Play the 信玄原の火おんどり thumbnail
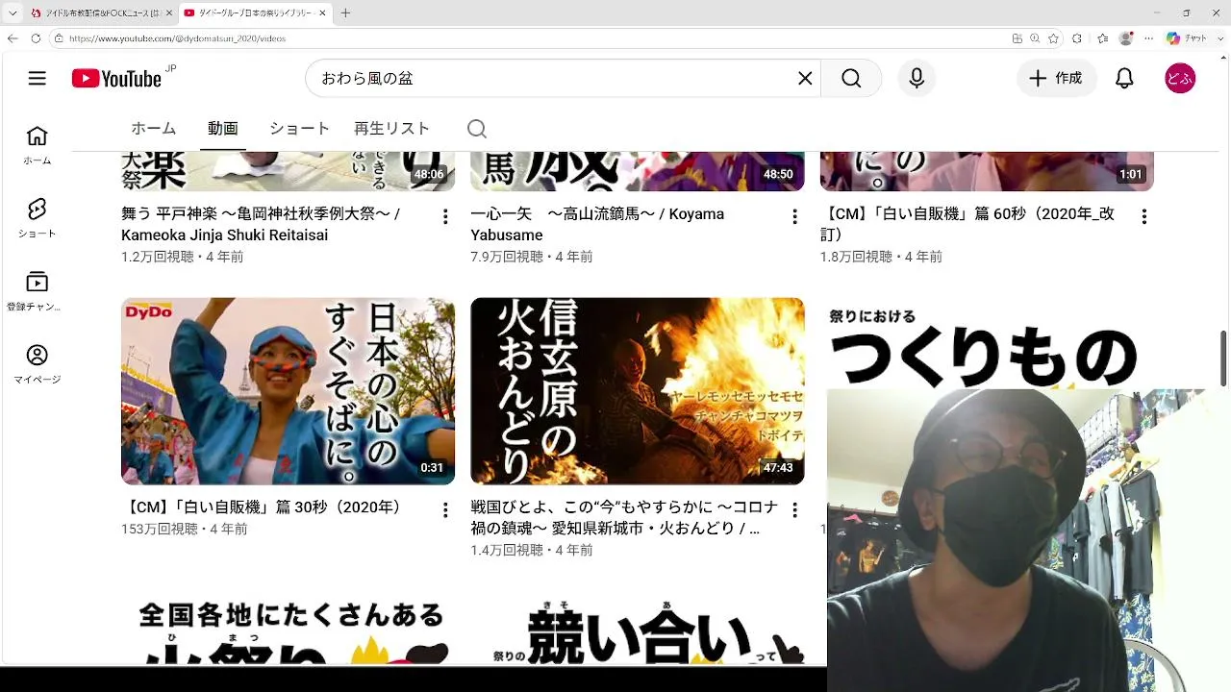 coord(637,391)
